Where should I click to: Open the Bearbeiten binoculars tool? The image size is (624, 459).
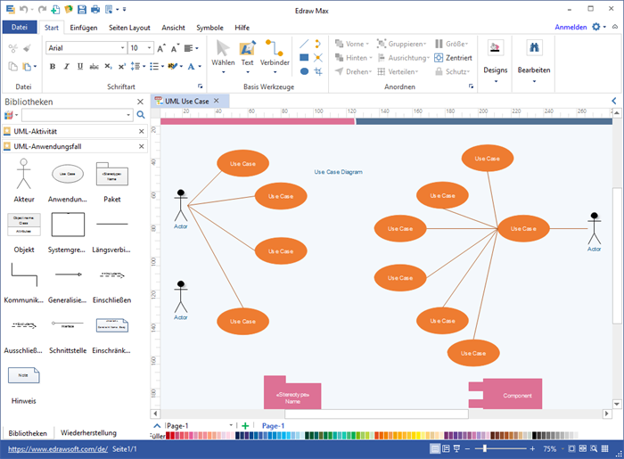coord(534,55)
